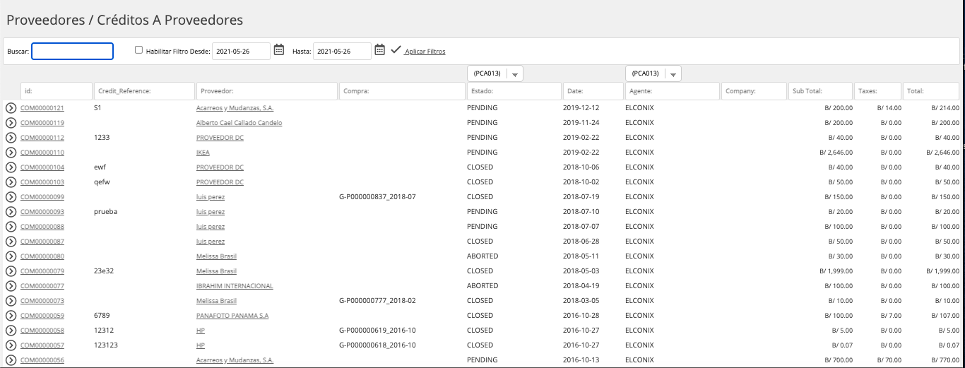Expand row arrow for COM00000121
This screenshot has height=368, width=965.
tap(11, 108)
